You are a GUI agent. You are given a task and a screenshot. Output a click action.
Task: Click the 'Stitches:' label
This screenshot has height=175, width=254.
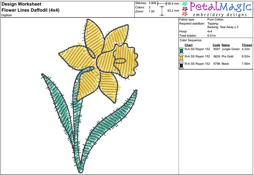point(141,3)
